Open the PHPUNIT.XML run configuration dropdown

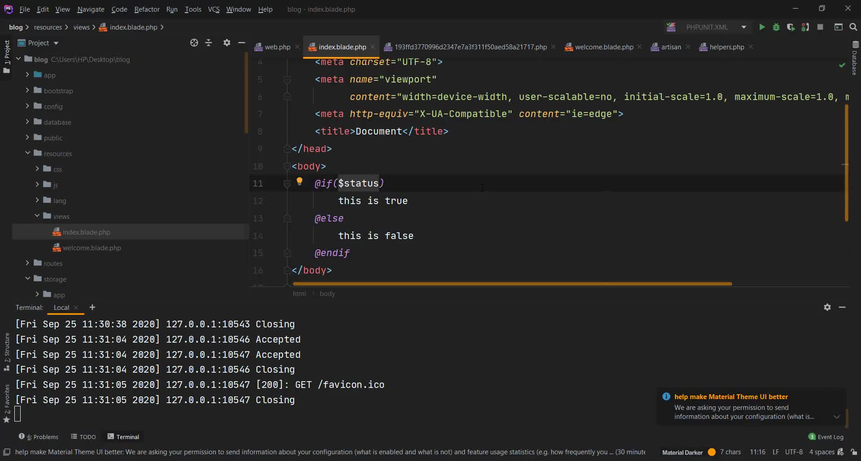[744, 27]
